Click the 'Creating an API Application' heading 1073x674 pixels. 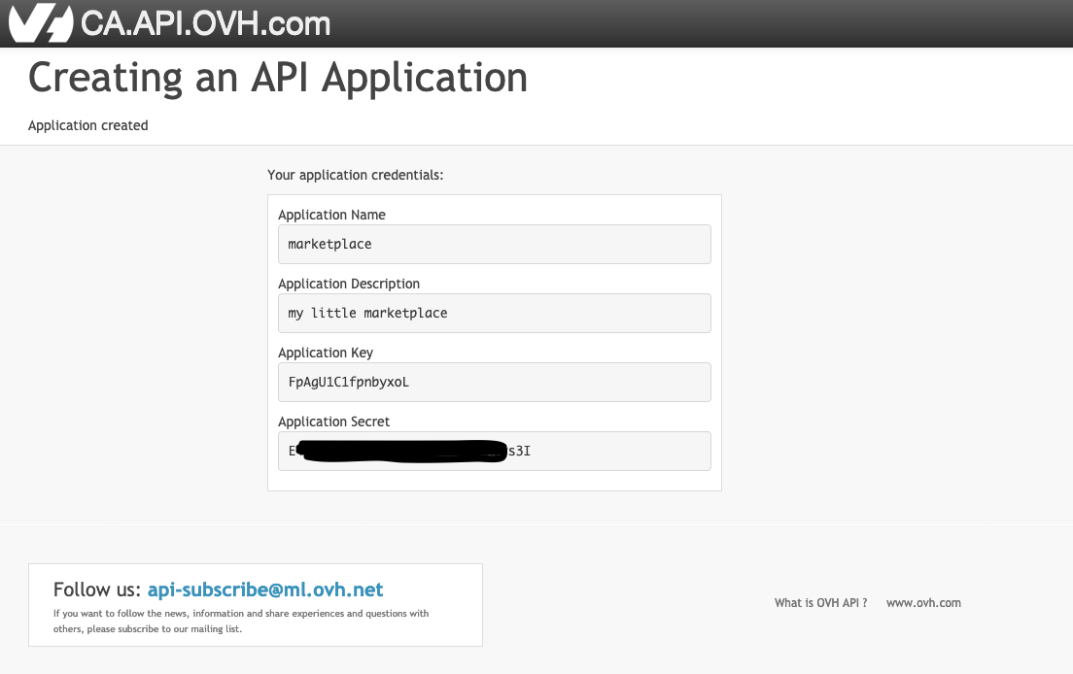pos(278,78)
